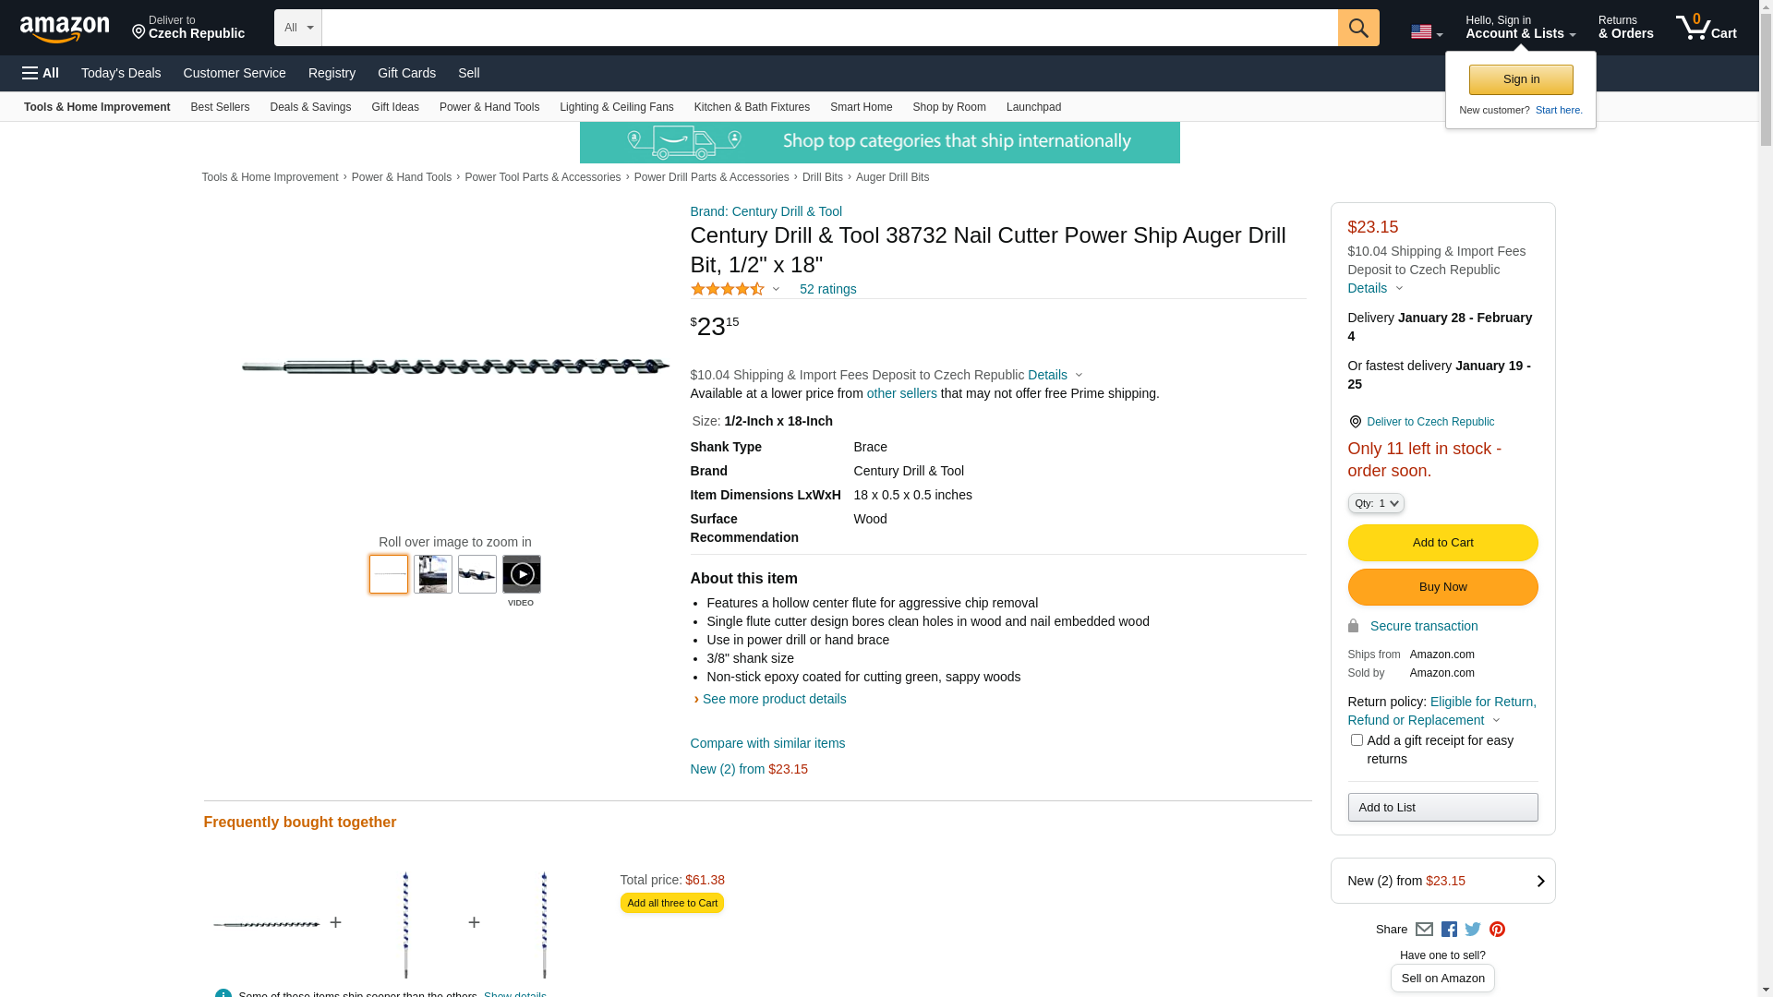Open the shopping cart icon
The width and height of the screenshot is (1773, 997).
click(1705, 28)
